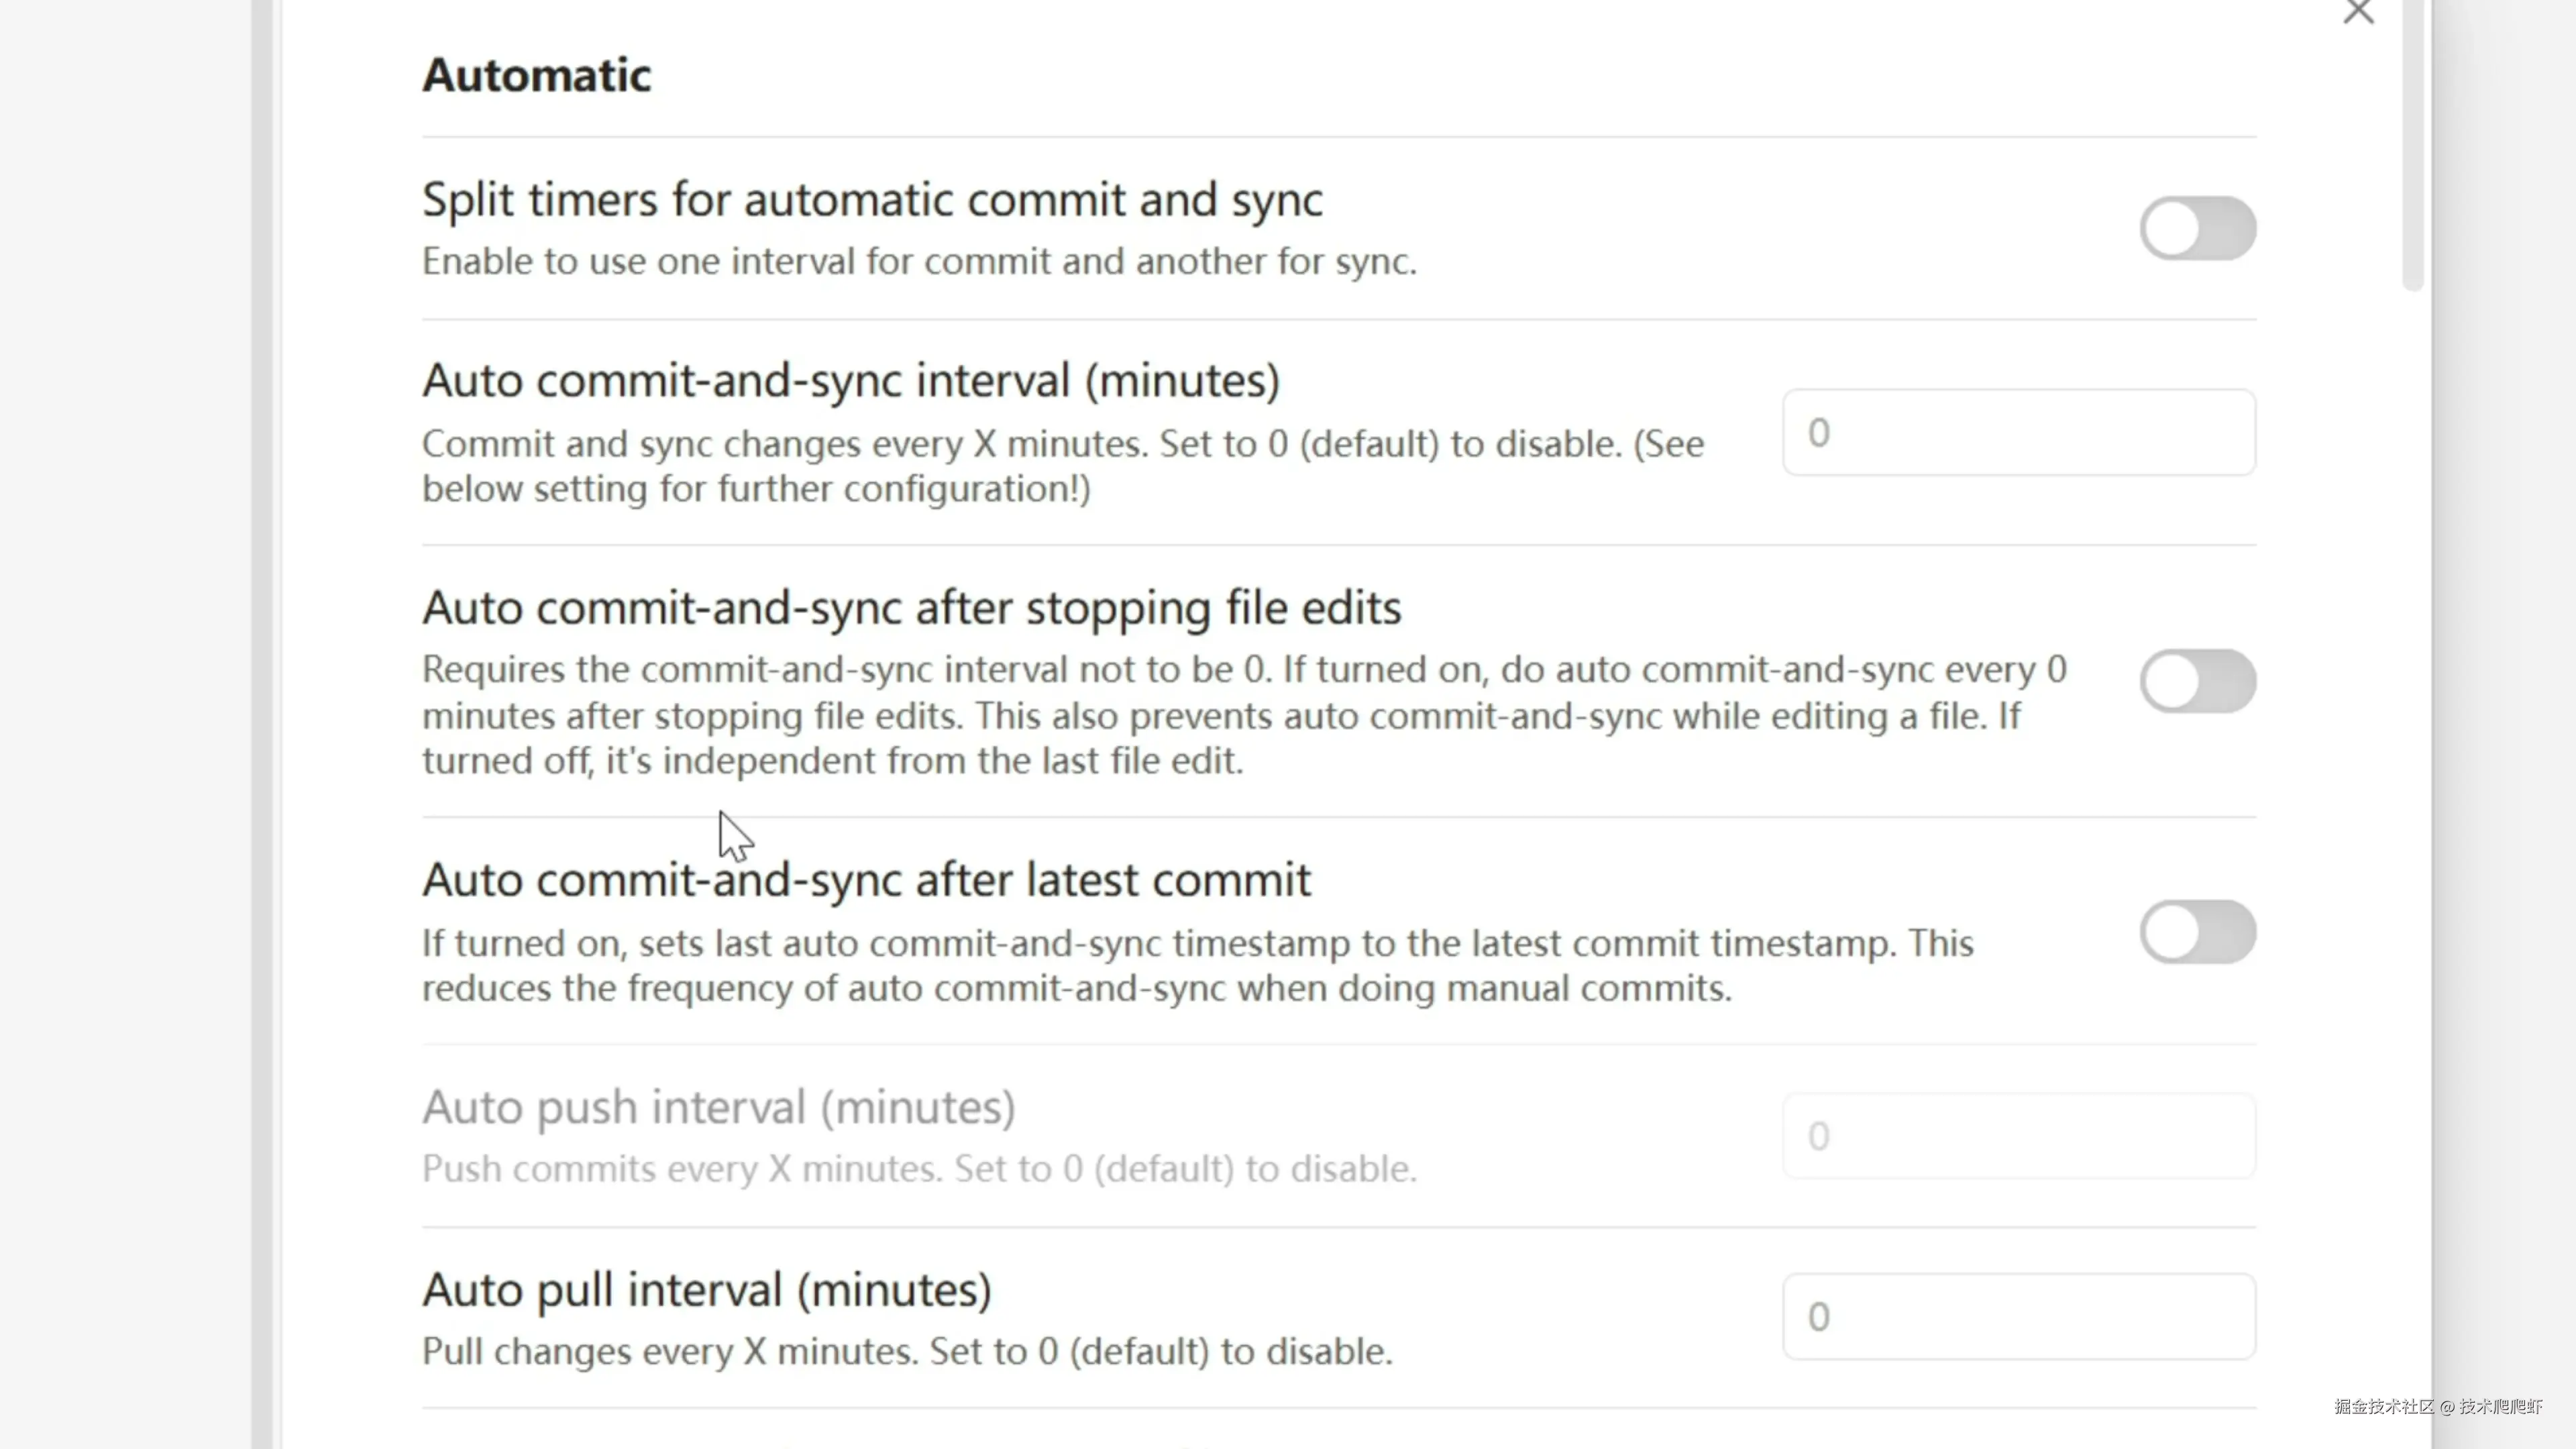This screenshot has width=2576, height=1449.
Task: Turn on auto commit-and-sync after latest commit
Action: click(x=2197, y=932)
